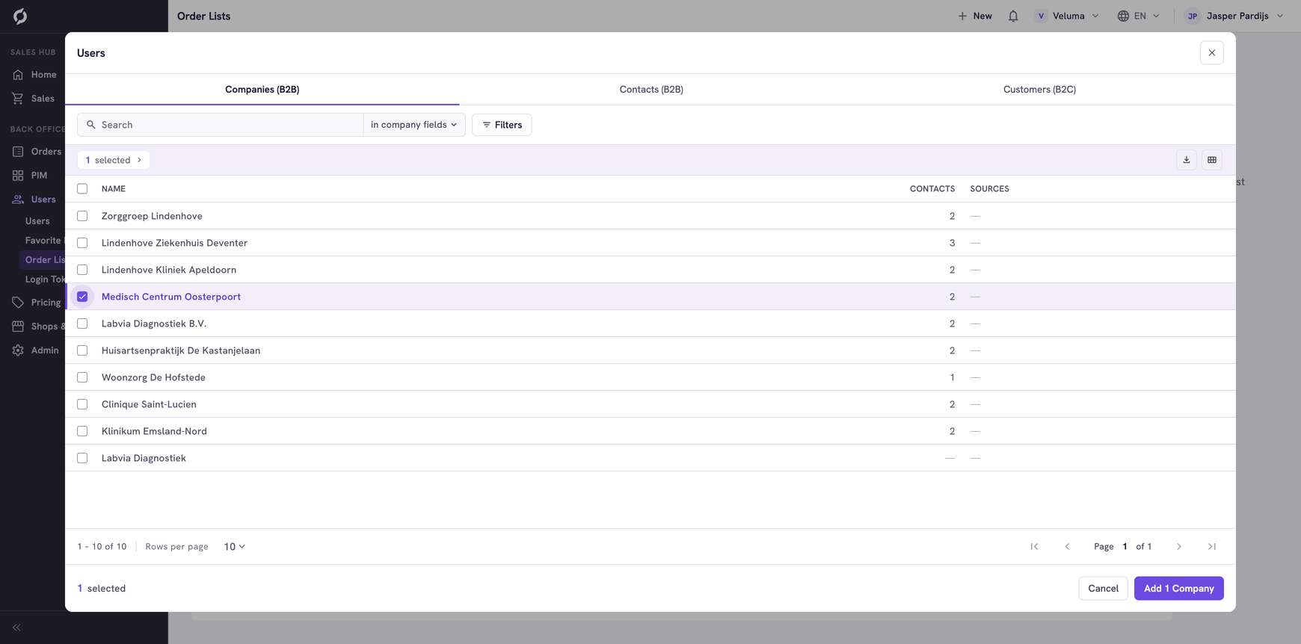The image size is (1301, 644).
Task: Open the table columns layout icon
Action: coord(1212,160)
